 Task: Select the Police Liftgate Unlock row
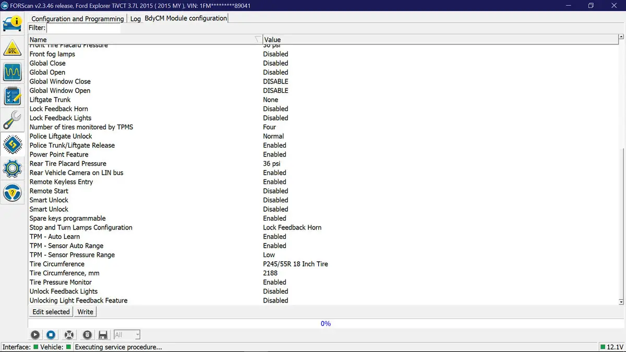[x=322, y=136]
